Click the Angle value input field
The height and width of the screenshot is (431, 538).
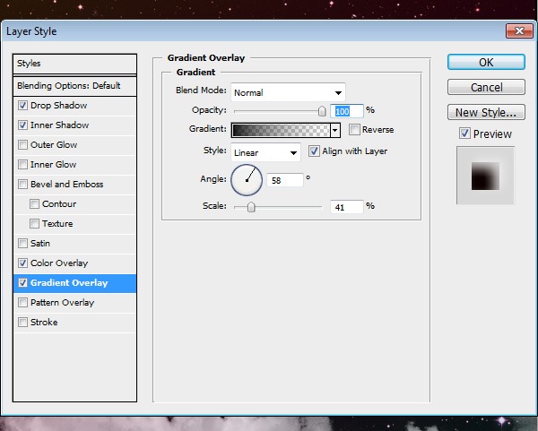[285, 180]
